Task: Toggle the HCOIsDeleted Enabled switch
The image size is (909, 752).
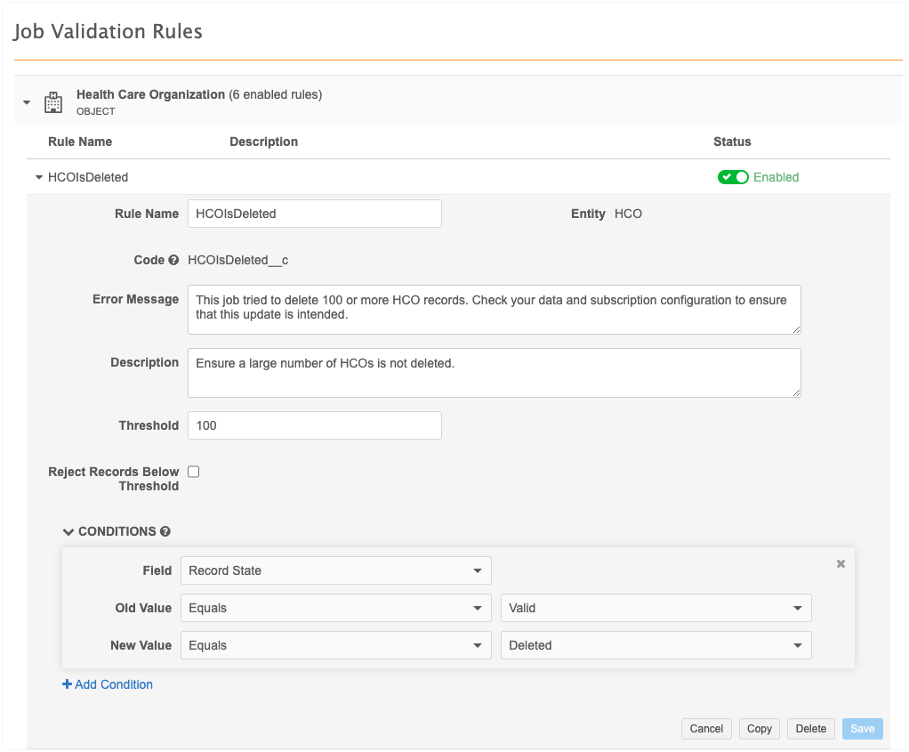Action: pos(733,177)
